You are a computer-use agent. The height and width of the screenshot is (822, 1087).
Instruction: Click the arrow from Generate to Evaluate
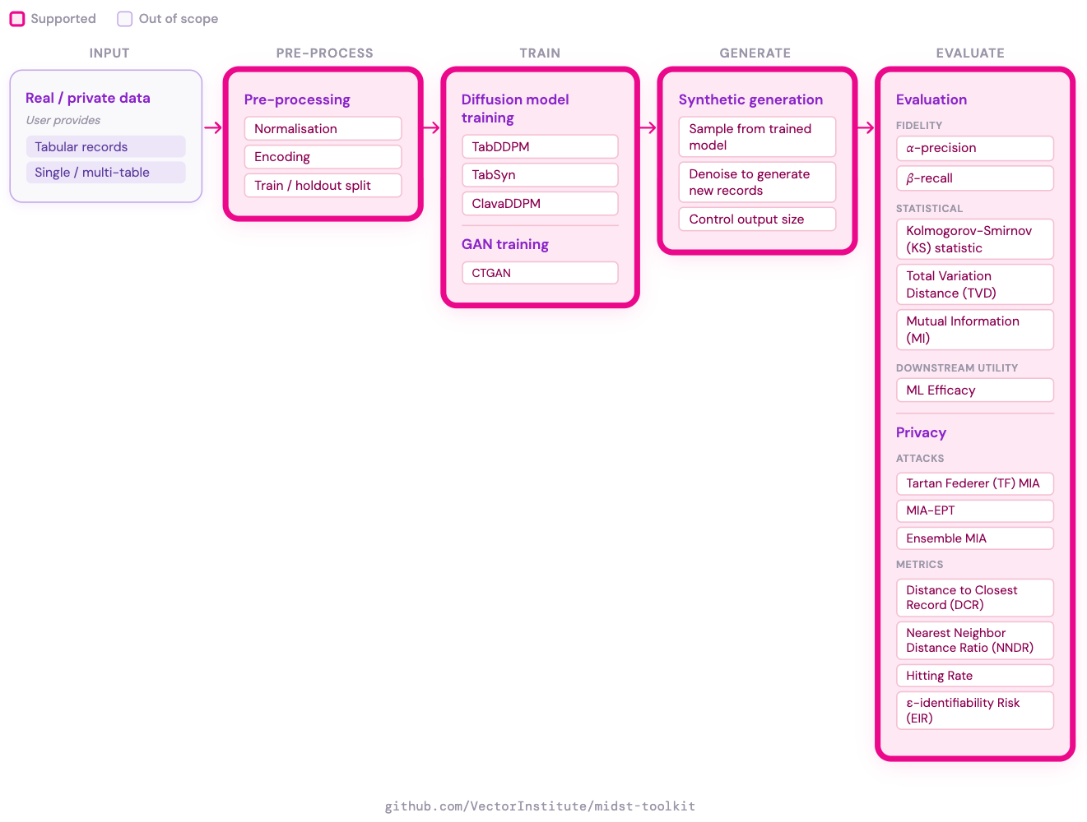[865, 127]
